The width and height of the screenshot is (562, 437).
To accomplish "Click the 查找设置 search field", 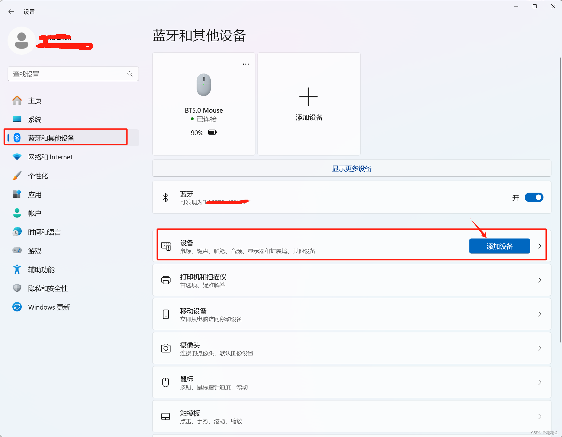I will point(67,74).
